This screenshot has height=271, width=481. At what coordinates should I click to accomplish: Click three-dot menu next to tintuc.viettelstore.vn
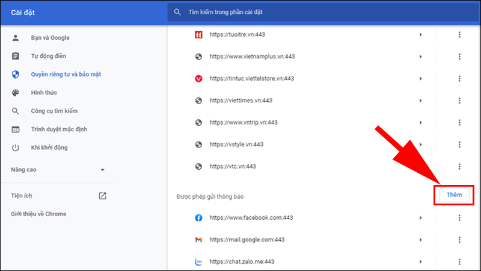459,78
